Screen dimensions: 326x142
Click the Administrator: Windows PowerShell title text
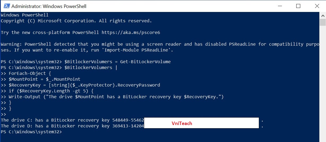49,6
